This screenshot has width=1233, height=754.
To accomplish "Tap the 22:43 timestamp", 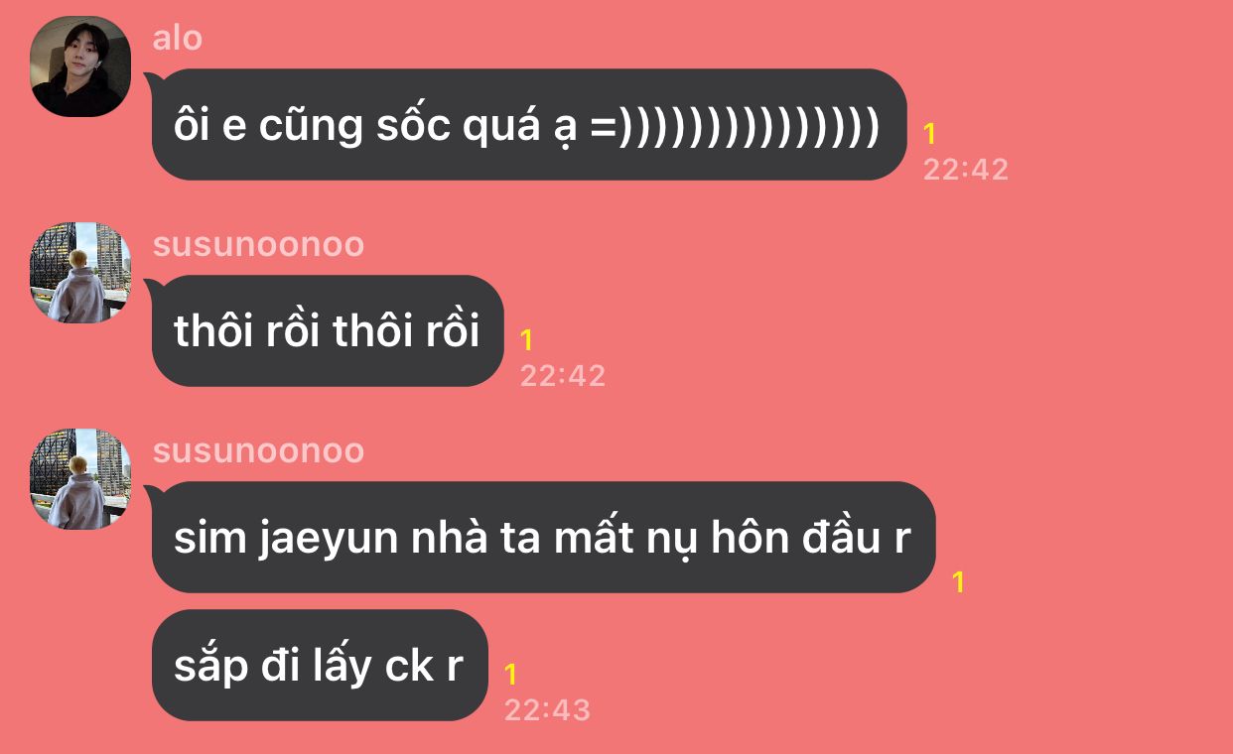I will 547,710.
